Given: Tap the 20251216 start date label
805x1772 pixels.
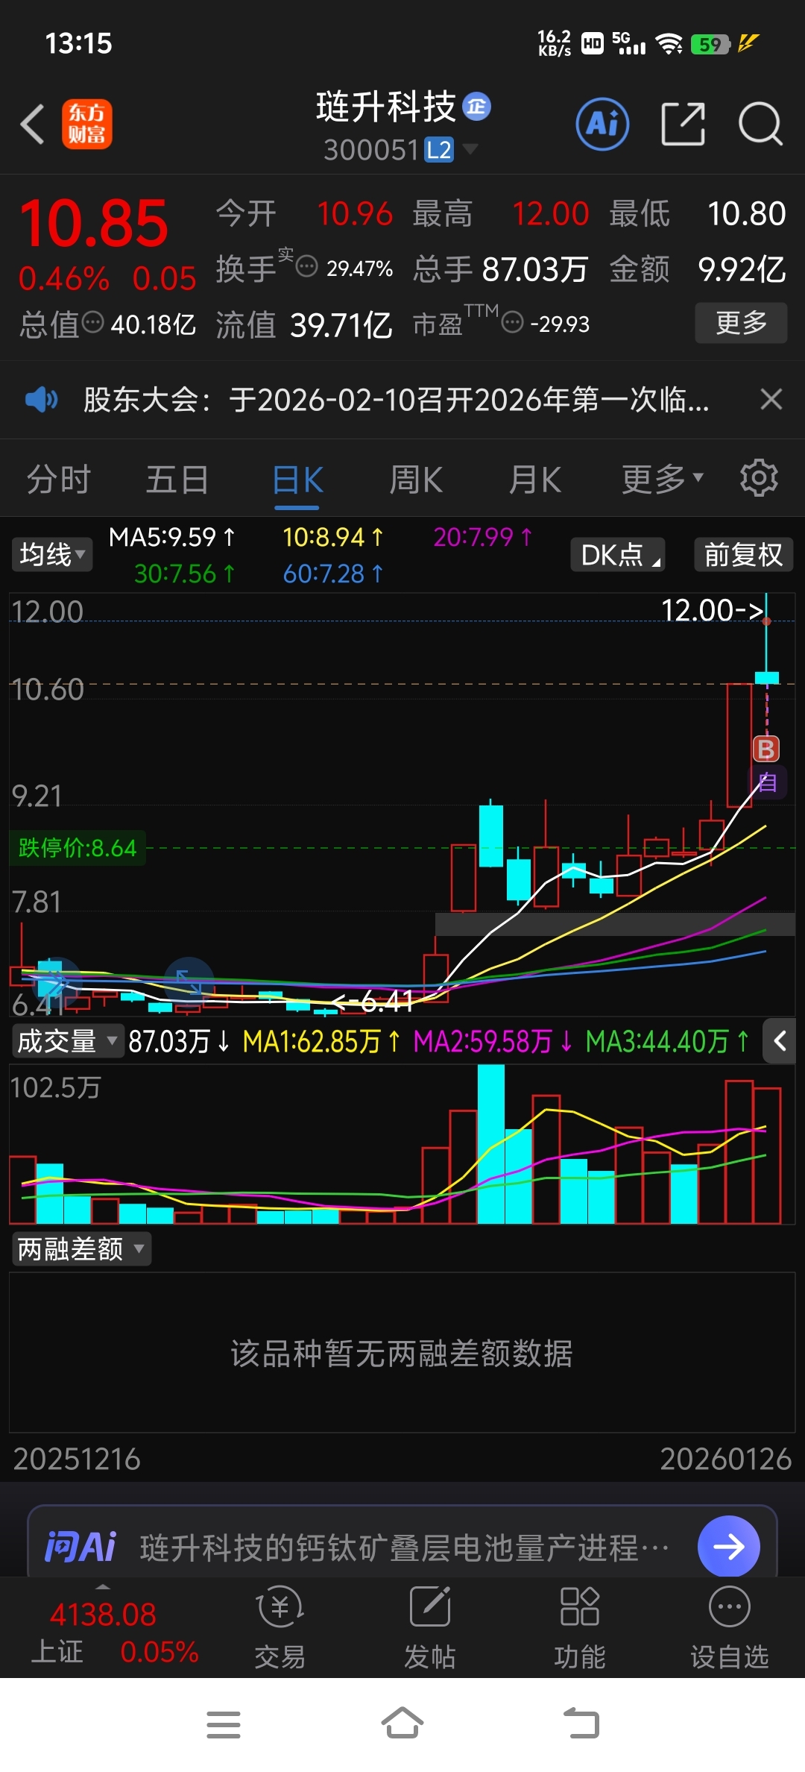Looking at the screenshot, I should (x=77, y=1459).
